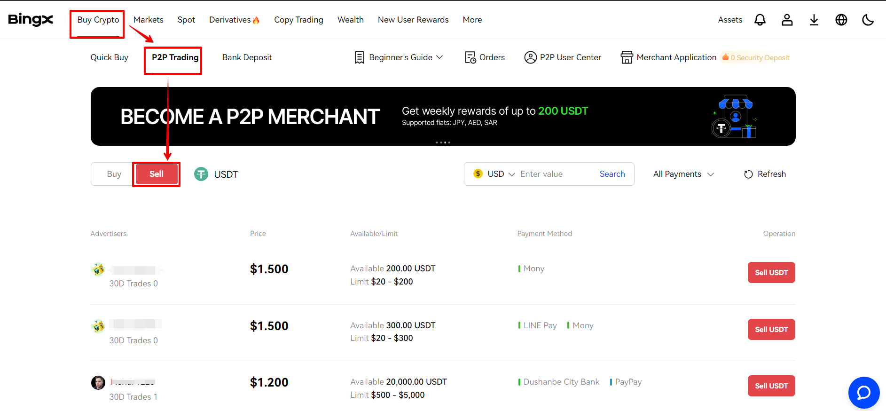Click the Payment Method column header
This screenshot has width=886, height=411.
click(545, 234)
